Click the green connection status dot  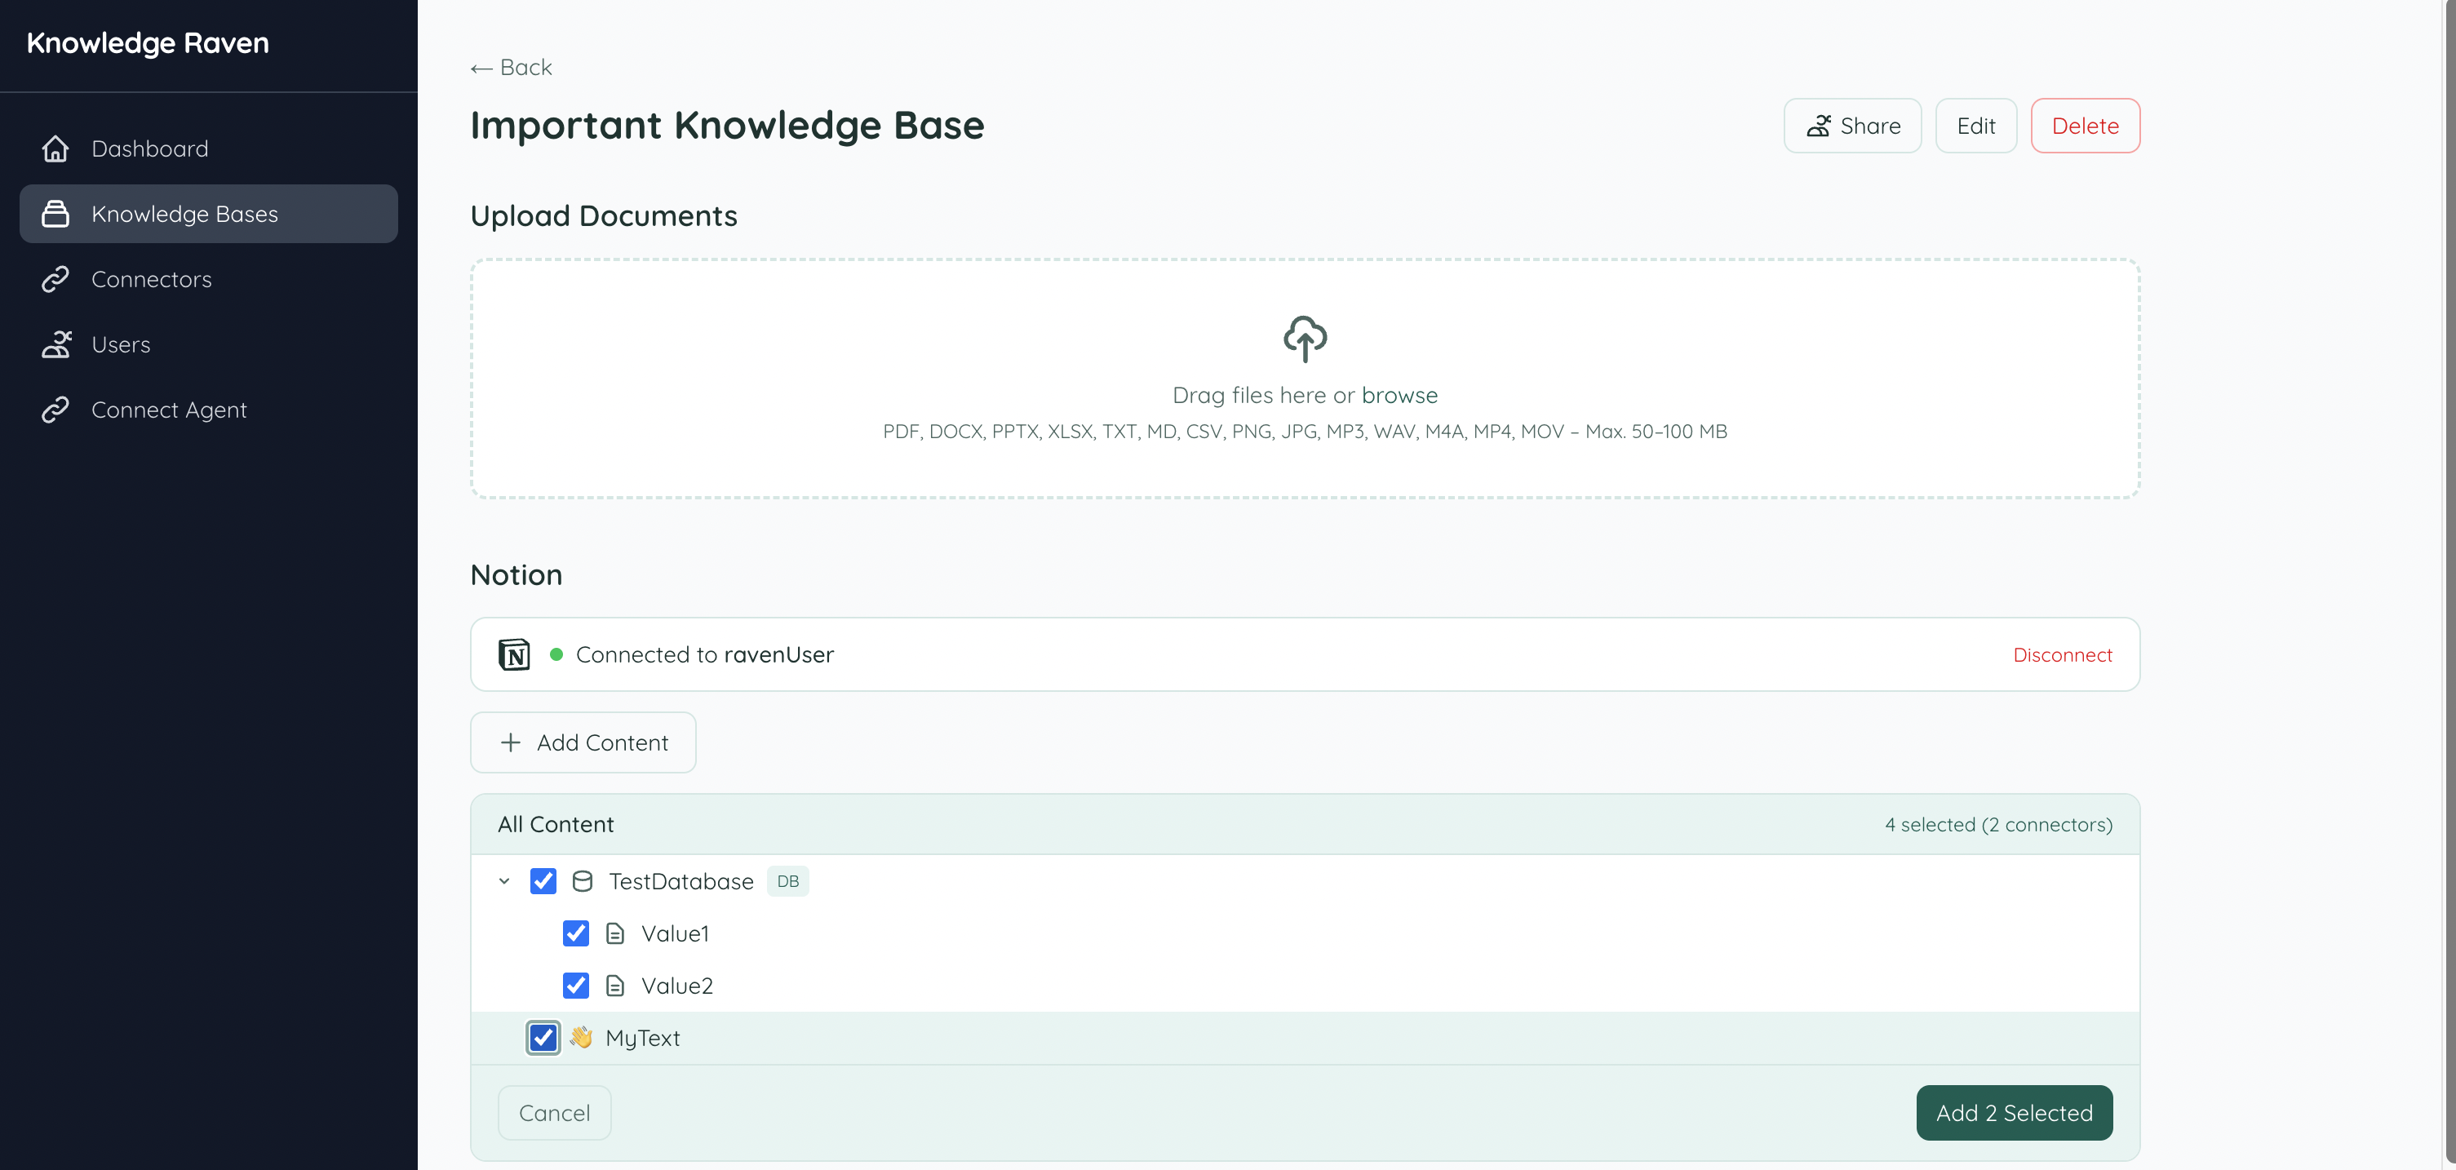pyautogui.click(x=556, y=654)
